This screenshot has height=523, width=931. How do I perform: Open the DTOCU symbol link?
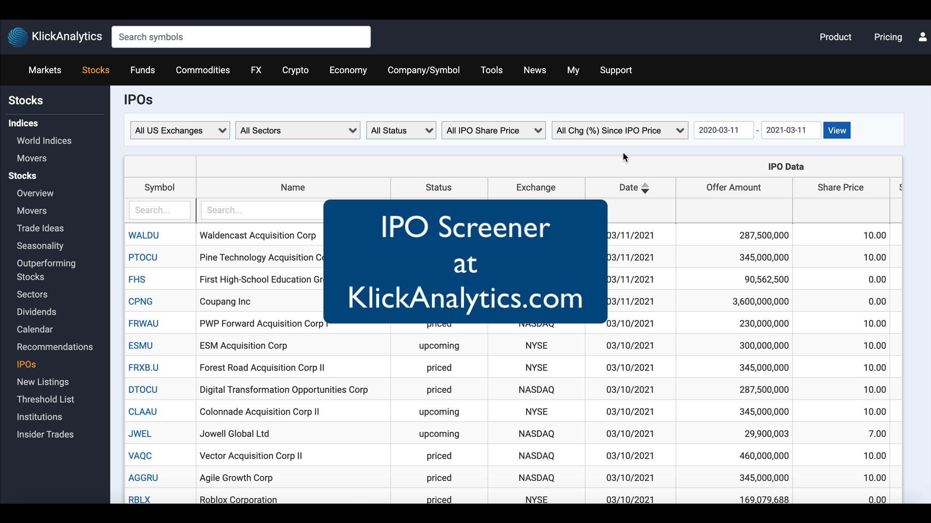click(143, 390)
